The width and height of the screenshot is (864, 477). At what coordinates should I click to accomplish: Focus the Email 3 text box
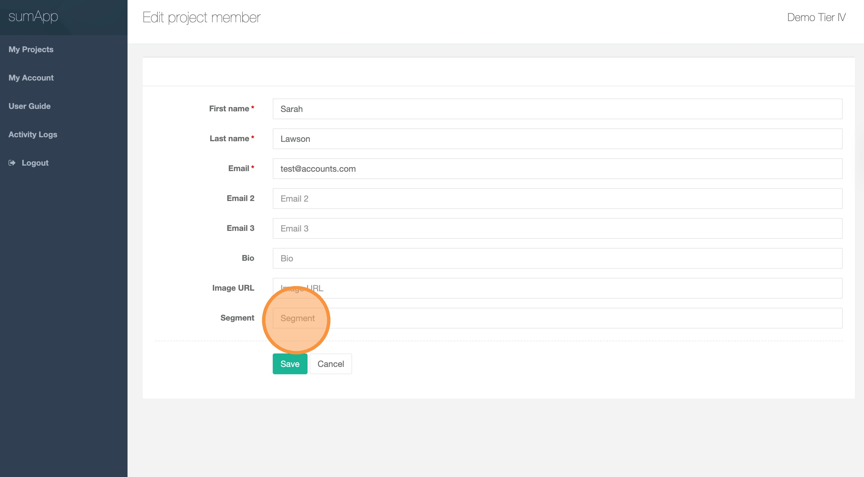(557, 228)
